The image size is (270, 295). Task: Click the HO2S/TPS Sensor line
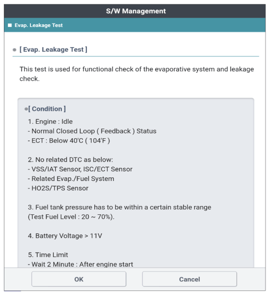[58, 188]
